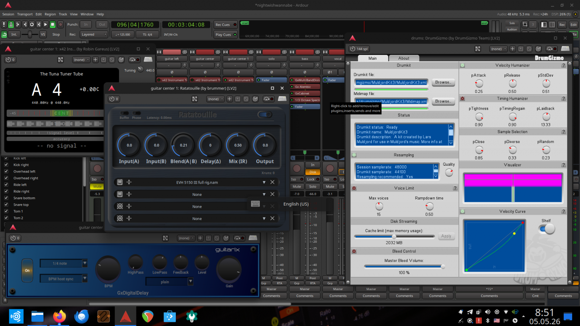Screen dimensions: 580x326
Task: Open the Rec mode Layered dropdown
Action: (94, 35)
